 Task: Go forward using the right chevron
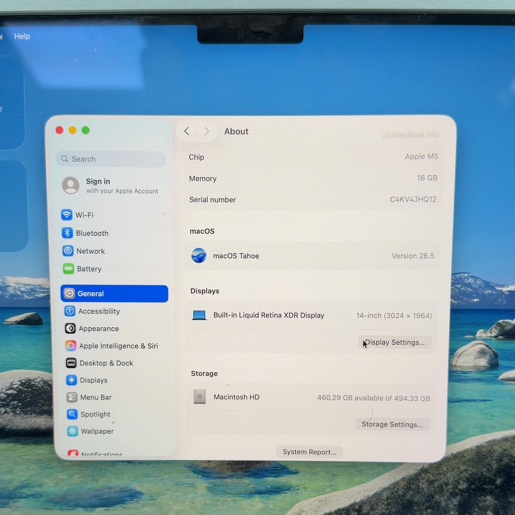(206, 131)
